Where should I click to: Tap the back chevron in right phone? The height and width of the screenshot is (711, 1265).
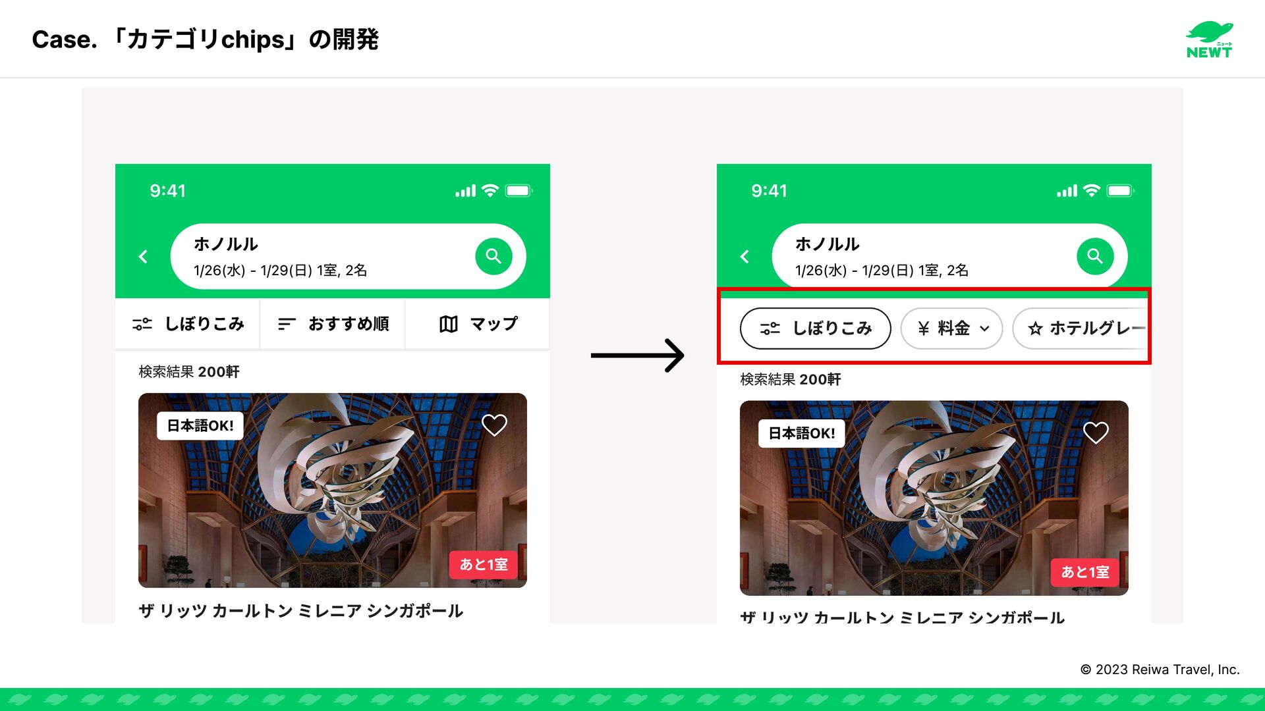point(745,257)
